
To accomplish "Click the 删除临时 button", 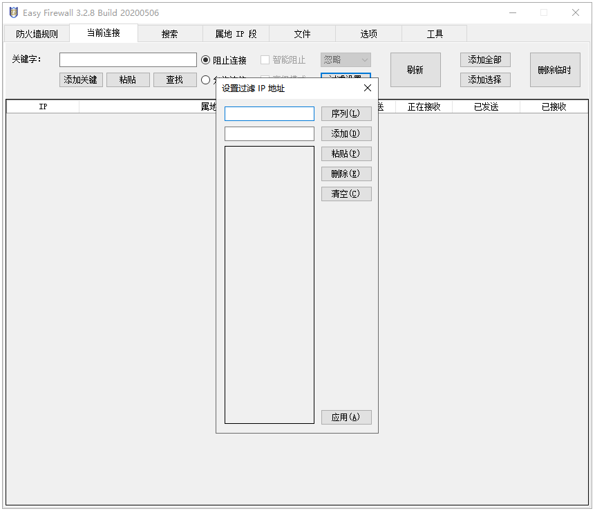I will (555, 70).
